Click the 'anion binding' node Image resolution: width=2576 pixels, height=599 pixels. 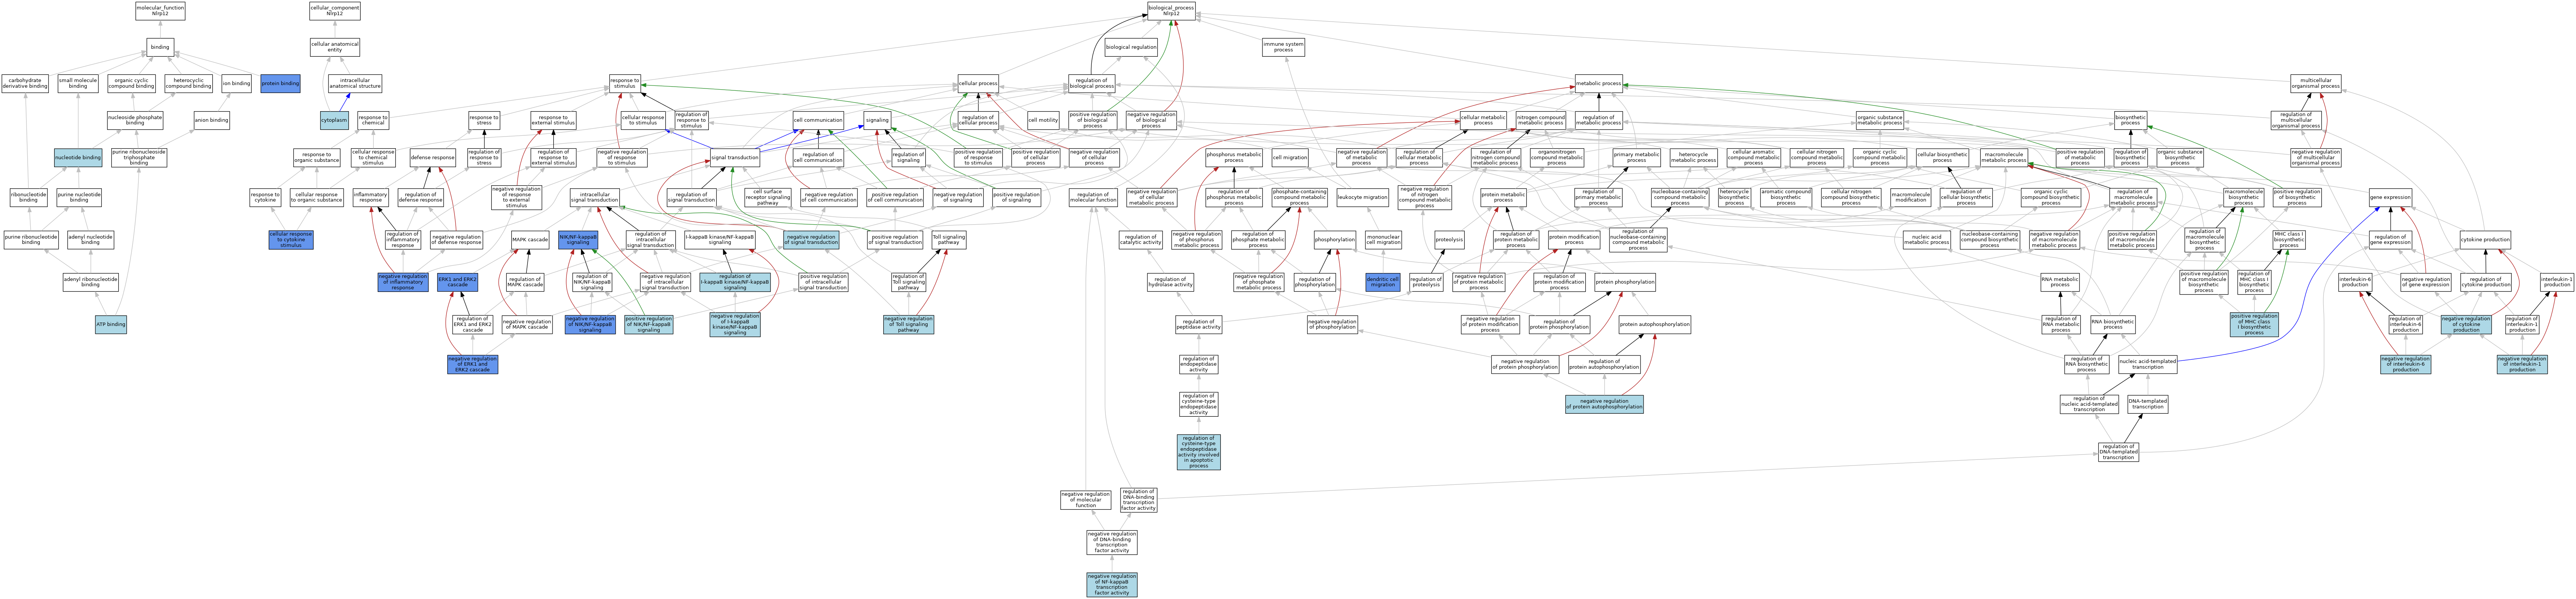point(212,120)
